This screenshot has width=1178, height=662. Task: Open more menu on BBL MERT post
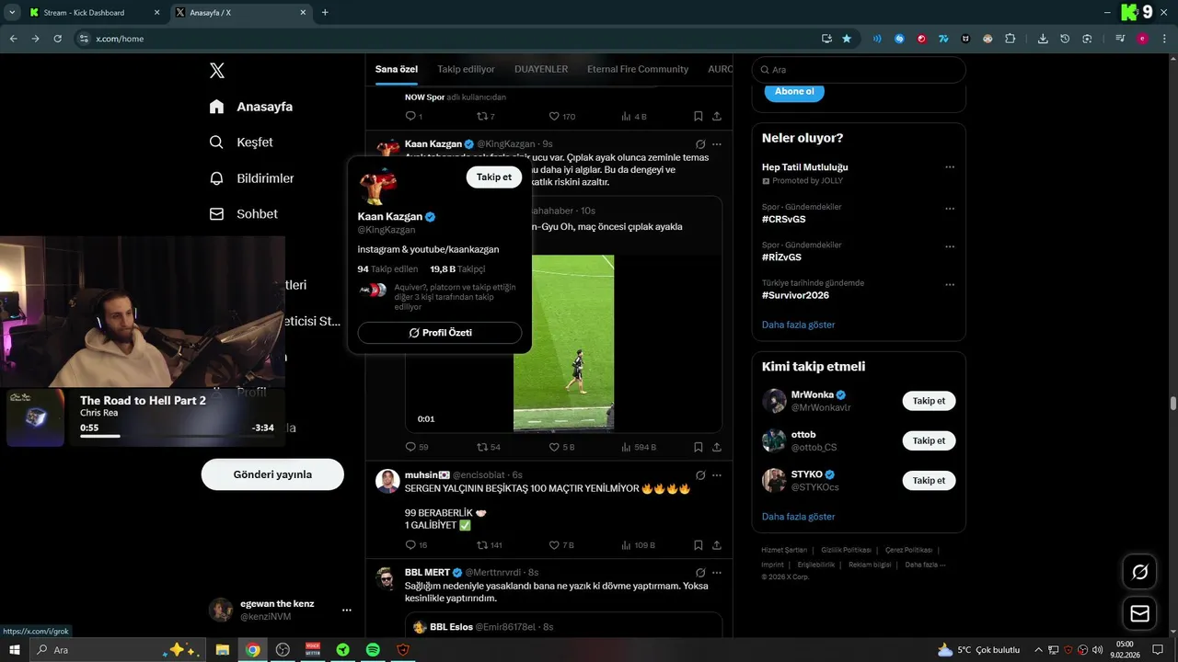[717, 573]
